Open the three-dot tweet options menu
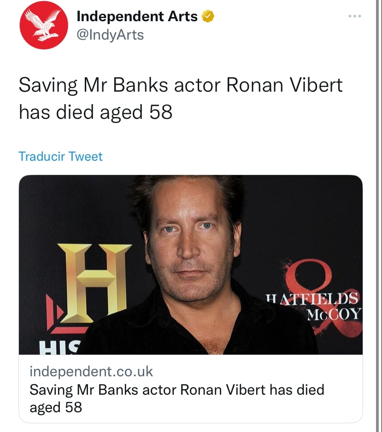 pos(355,16)
